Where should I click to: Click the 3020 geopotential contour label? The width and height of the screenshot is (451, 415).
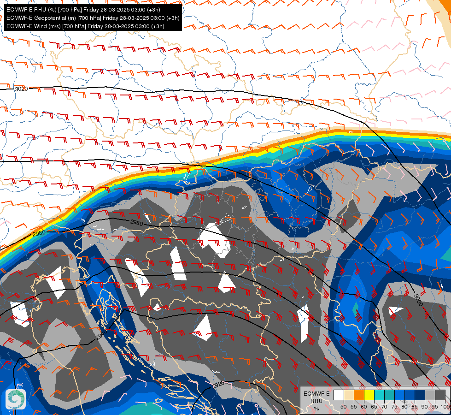tap(22, 89)
